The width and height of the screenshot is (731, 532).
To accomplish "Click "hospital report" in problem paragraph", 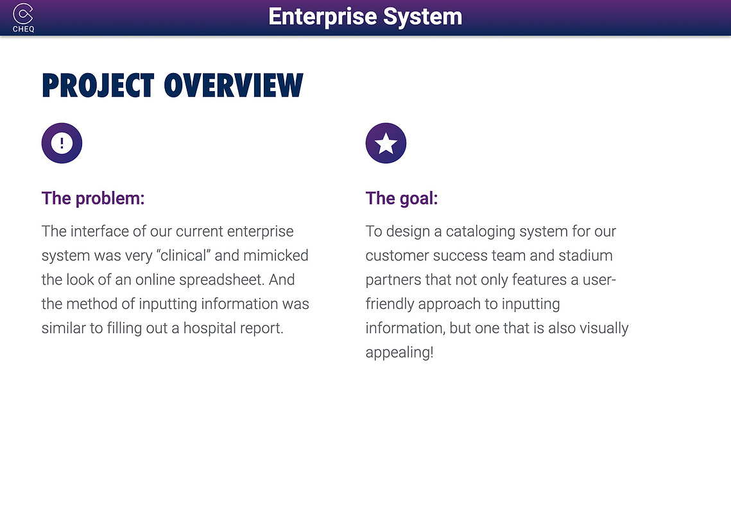I will [x=233, y=328].
